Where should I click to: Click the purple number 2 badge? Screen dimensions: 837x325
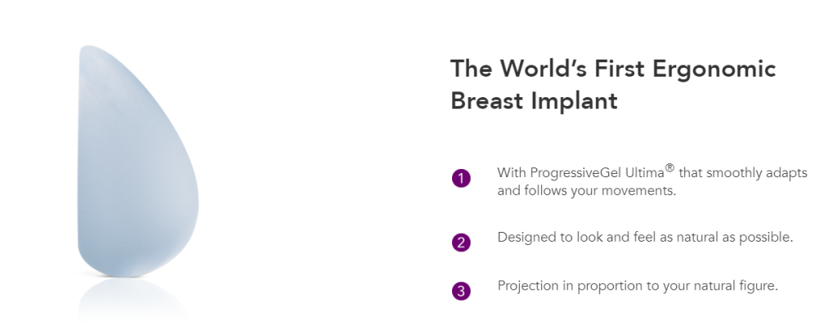tap(461, 243)
